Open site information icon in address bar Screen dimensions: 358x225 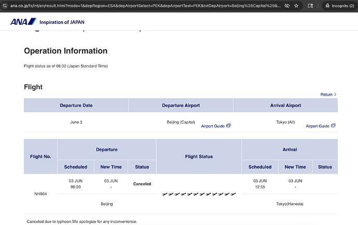(5, 6)
